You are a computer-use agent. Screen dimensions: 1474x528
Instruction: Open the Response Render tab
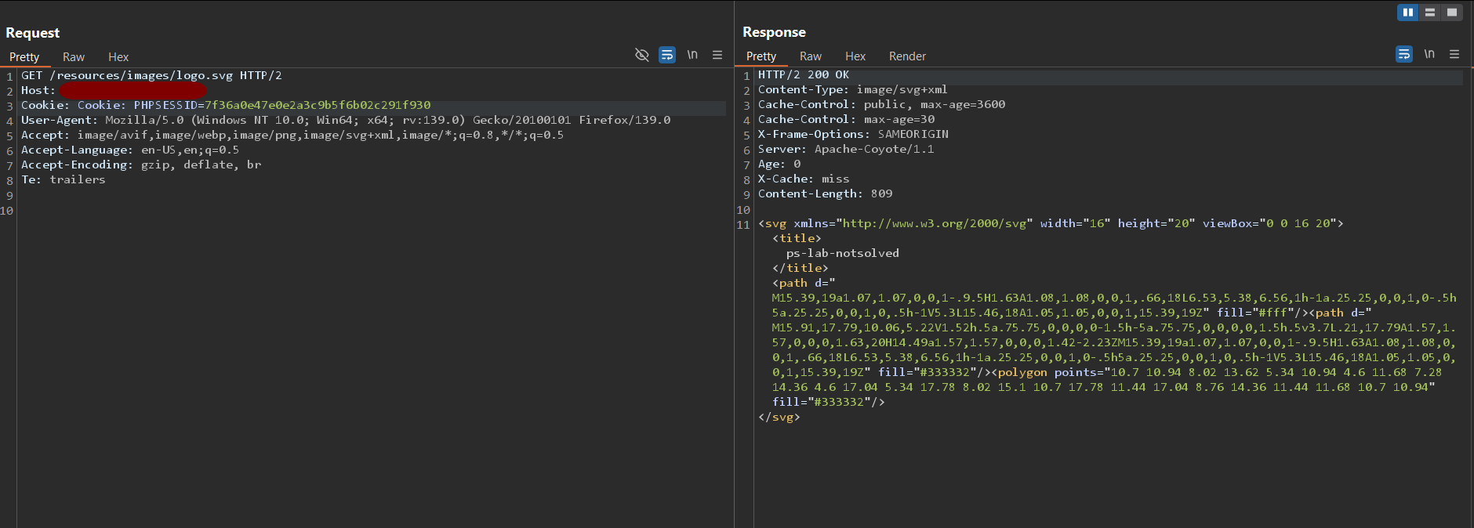(907, 56)
